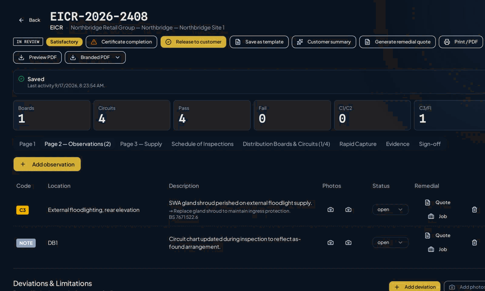Click the Fail count card

[x=292, y=115]
